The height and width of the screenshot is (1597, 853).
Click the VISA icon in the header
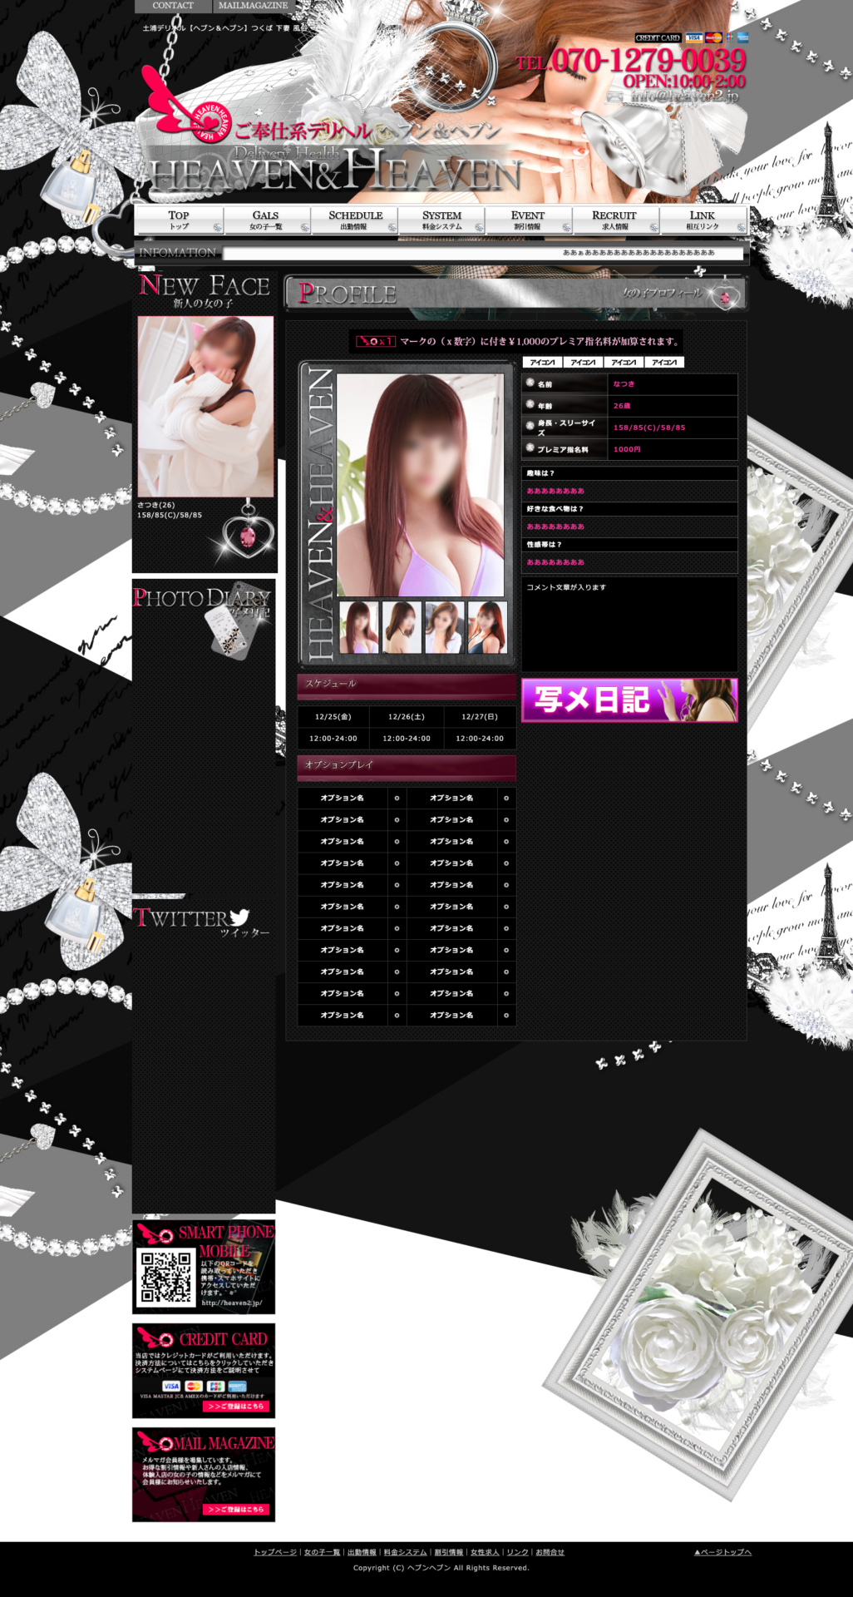pos(693,37)
